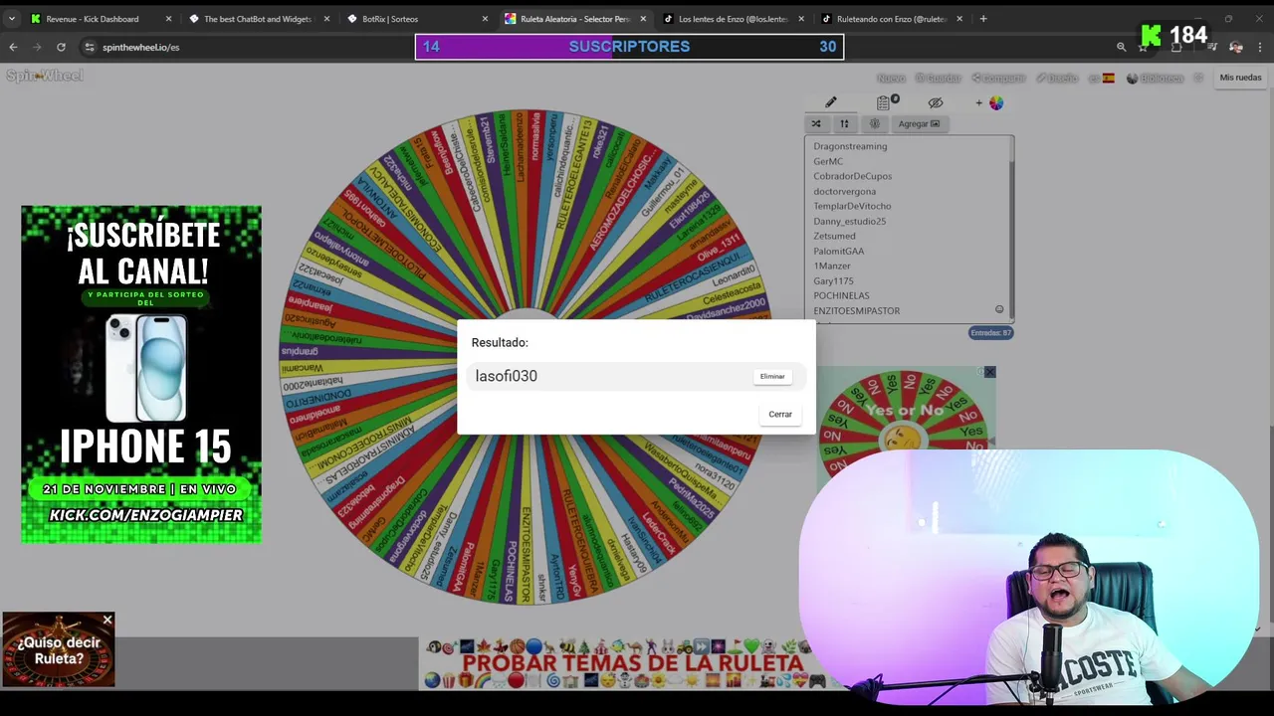Screen dimensions: 1274x716
Task: Reload the page
Action: pos(61,47)
